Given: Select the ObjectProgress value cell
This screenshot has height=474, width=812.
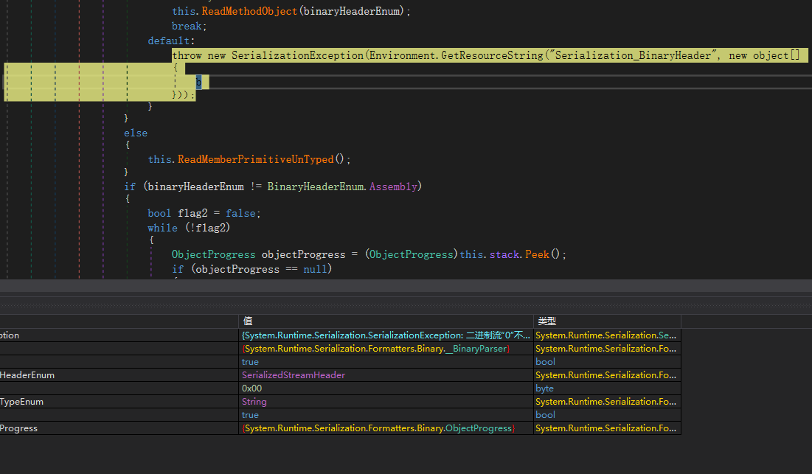Looking at the screenshot, I should pos(386,428).
